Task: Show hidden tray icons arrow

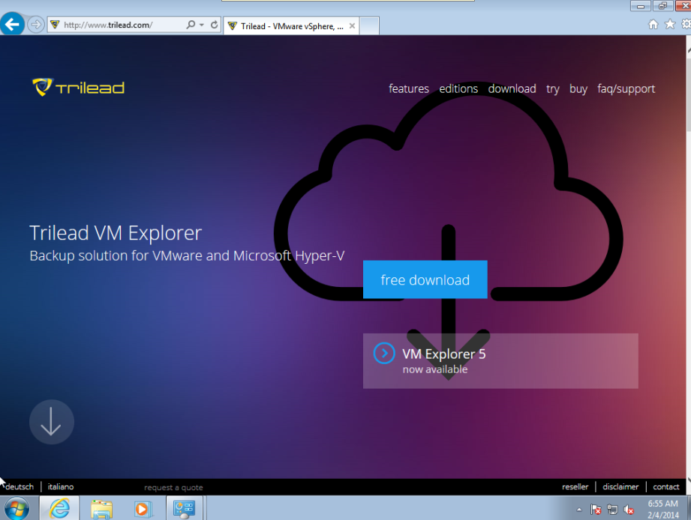Action: pyautogui.click(x=579, y=510)
